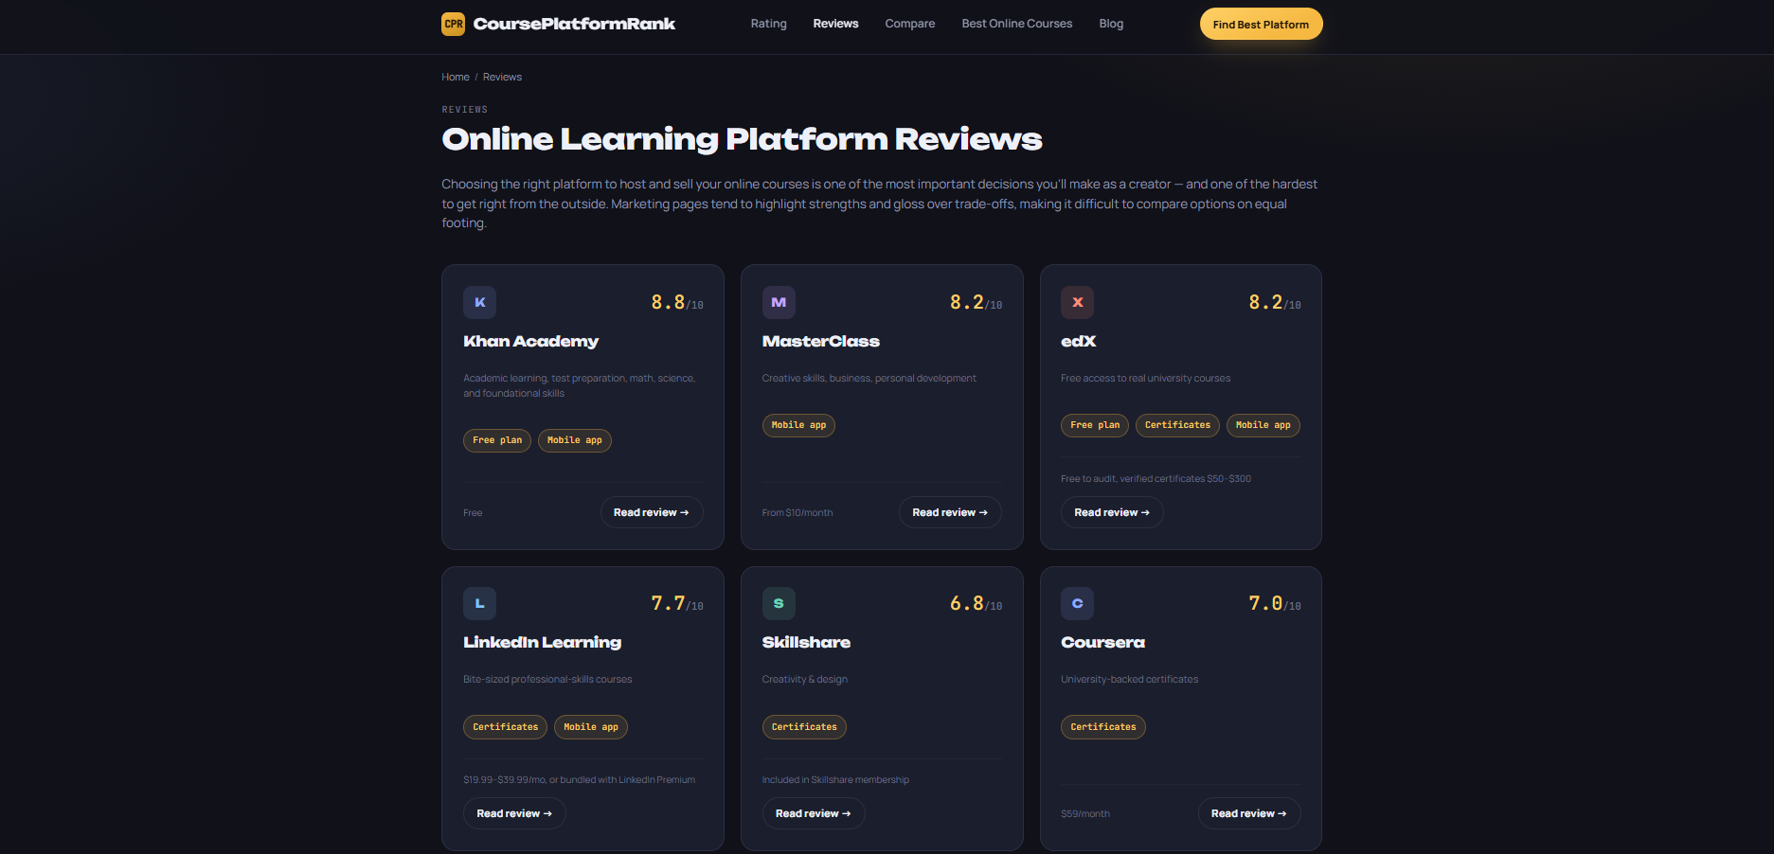Read the Coursera review

(x=1249, y=813)
